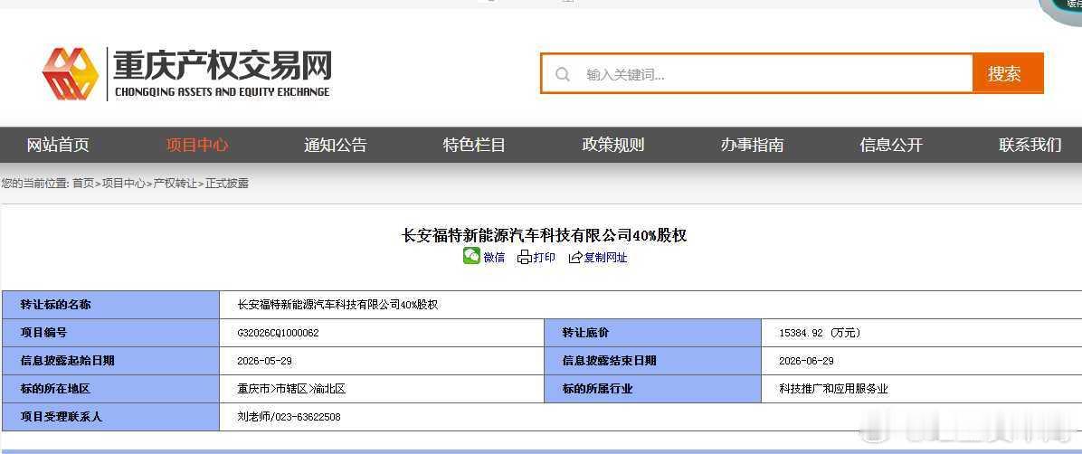Focus the keyword search input field
Screen dimensions: 1082x454
(x=757, y=74)
